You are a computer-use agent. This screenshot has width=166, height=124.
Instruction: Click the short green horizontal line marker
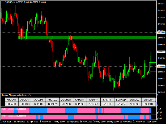pyautogui.click(x=153, y=63)
